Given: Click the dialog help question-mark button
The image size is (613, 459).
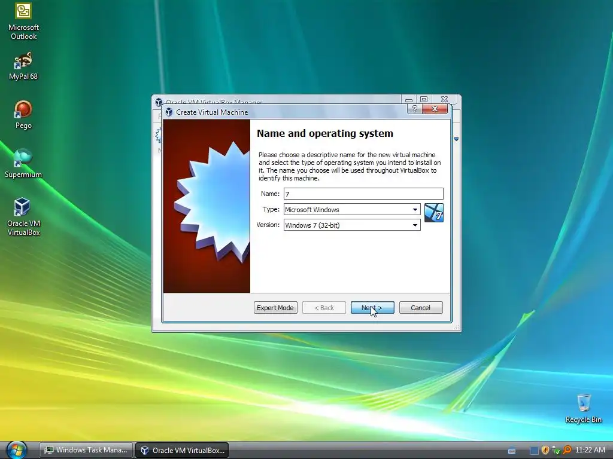Looking at the screenshot, I should tap(415, 109).
